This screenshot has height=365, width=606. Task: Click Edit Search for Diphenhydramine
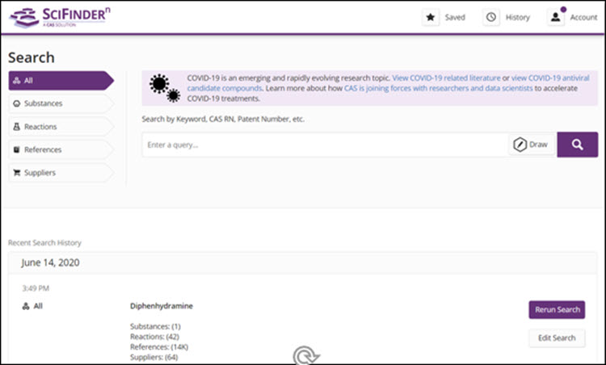[x=557, y=338]
